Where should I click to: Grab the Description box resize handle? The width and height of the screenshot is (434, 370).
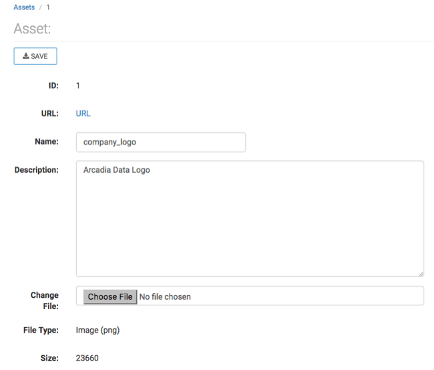[x=421, y=273]
